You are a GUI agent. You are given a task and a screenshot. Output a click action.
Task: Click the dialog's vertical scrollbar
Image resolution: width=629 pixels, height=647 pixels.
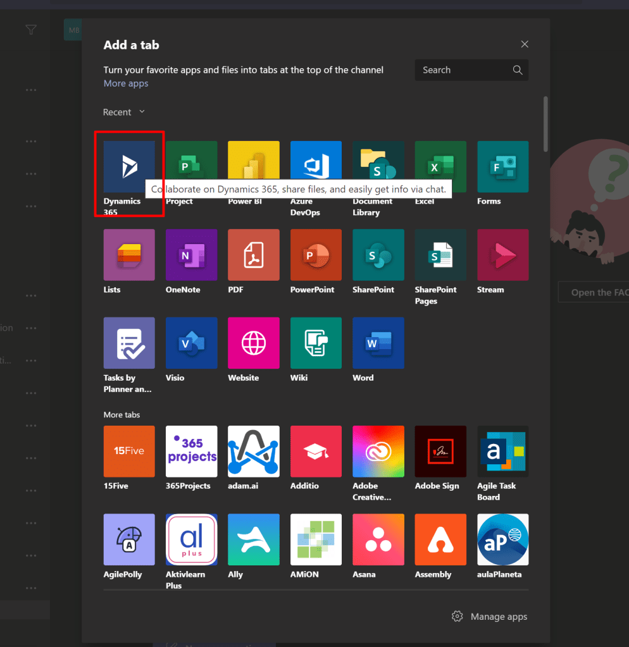pos(545,124)
